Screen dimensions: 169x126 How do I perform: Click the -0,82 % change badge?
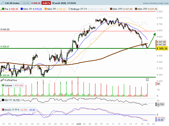coord(46,3)
